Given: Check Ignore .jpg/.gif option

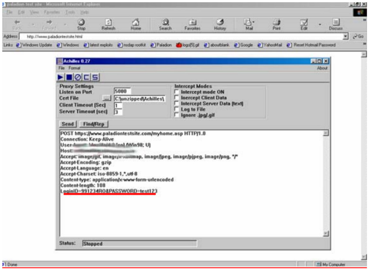Looking at the screenshot, I should click(x=176, y=115).
